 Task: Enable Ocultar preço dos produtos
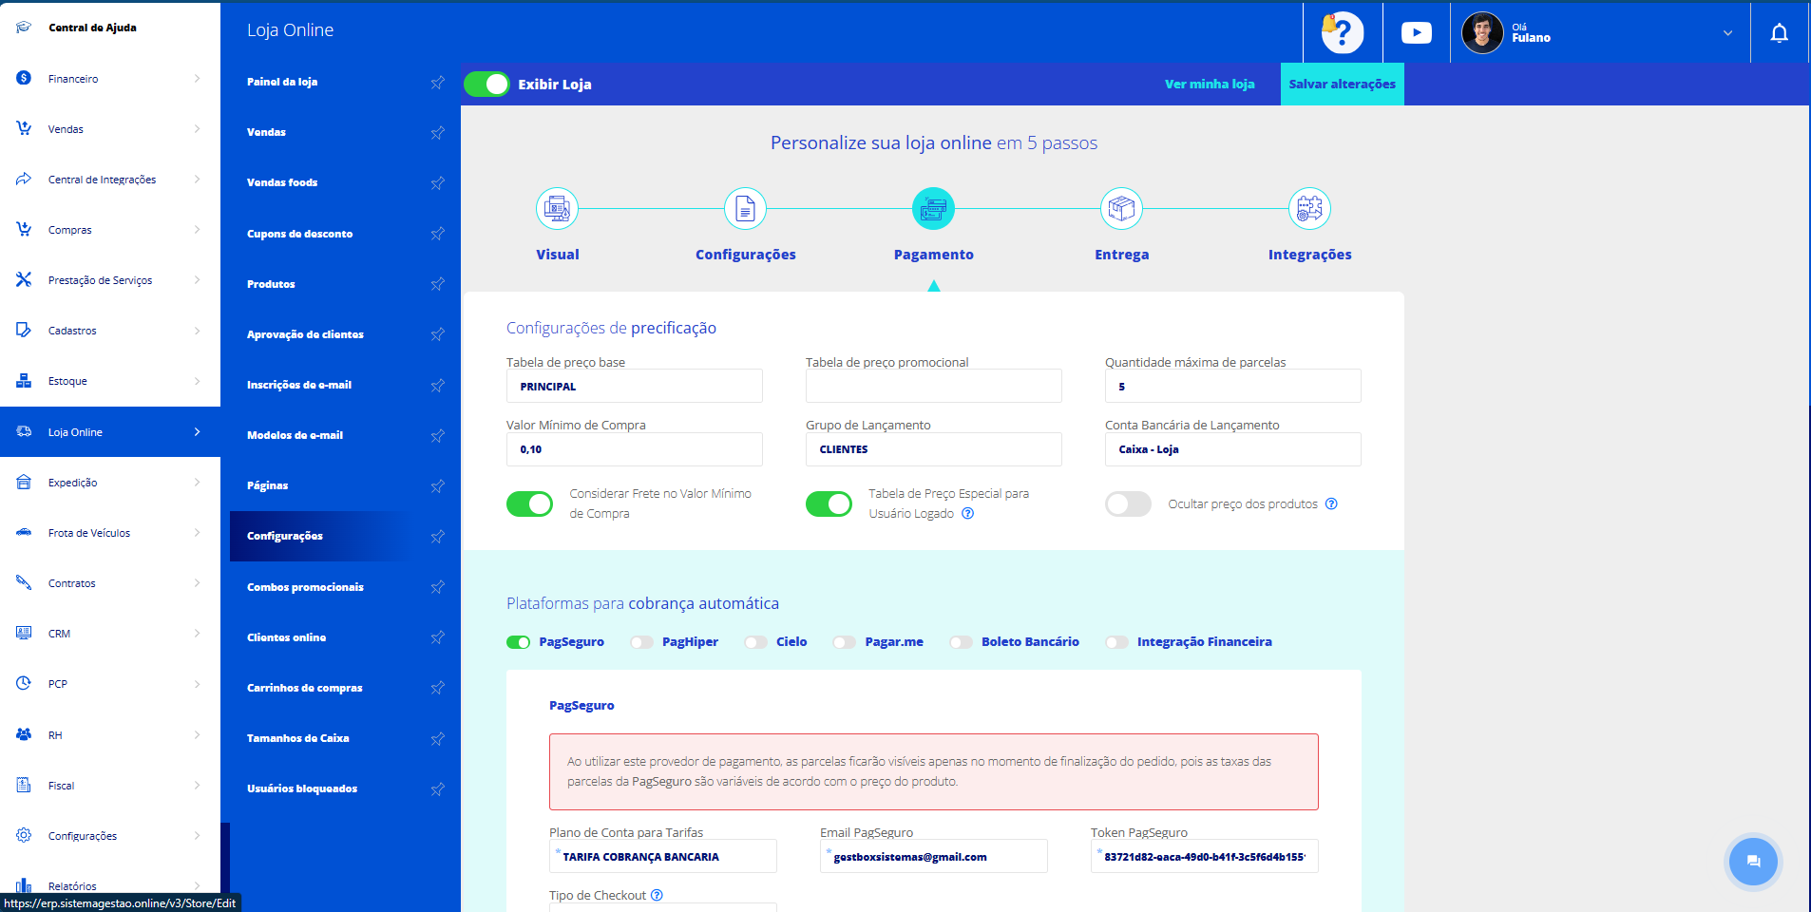1128,504
